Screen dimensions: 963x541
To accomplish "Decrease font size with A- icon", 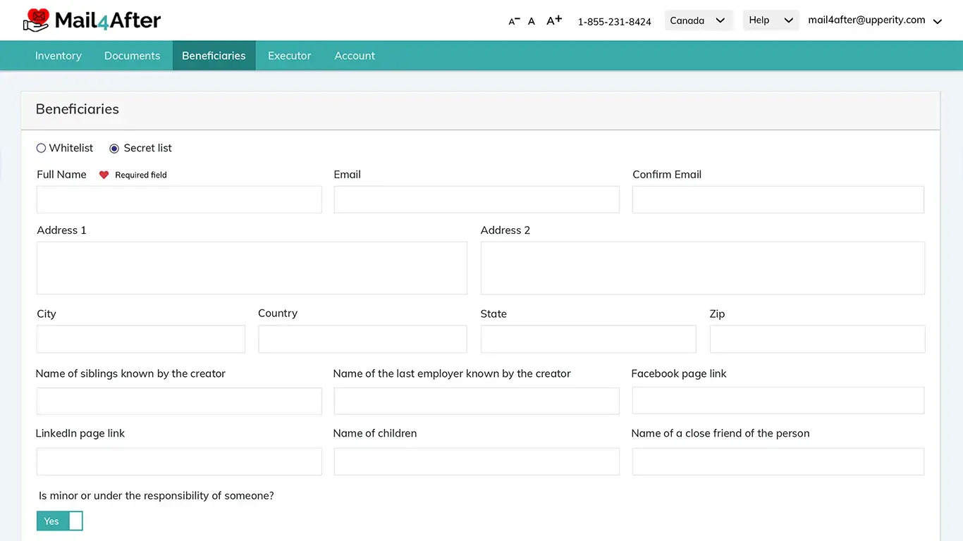I will 514,21.
